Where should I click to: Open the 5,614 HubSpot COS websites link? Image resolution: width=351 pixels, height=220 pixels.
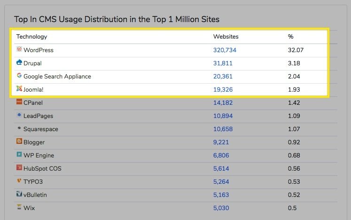click(x=221, y=168)
